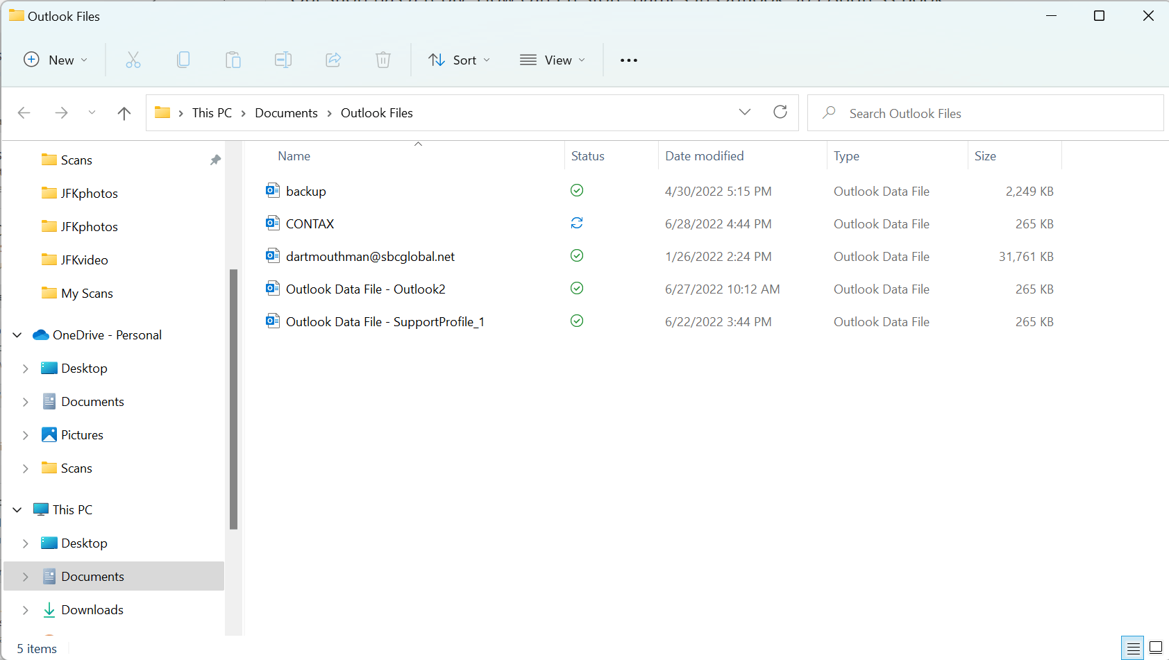Image resolution: width=1169 pixels, height=660 pixels.
Task: Expand the address bar history dropdown
Action: 745,112
